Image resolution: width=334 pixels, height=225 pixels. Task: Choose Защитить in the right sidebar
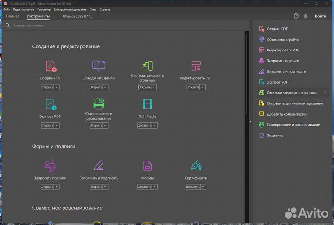tap(271, 135)
